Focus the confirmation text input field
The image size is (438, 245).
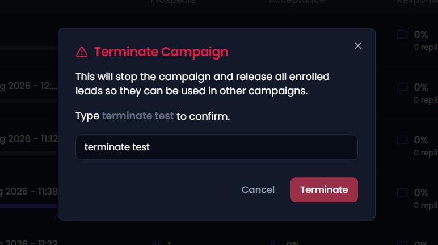coord(217,147)
